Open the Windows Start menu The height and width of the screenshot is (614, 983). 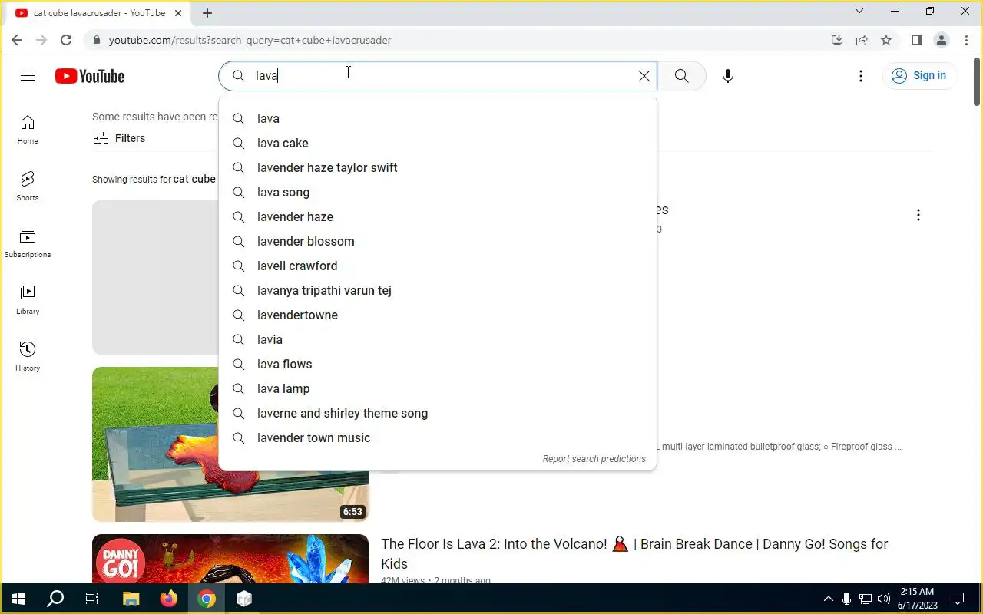(18, 599)
